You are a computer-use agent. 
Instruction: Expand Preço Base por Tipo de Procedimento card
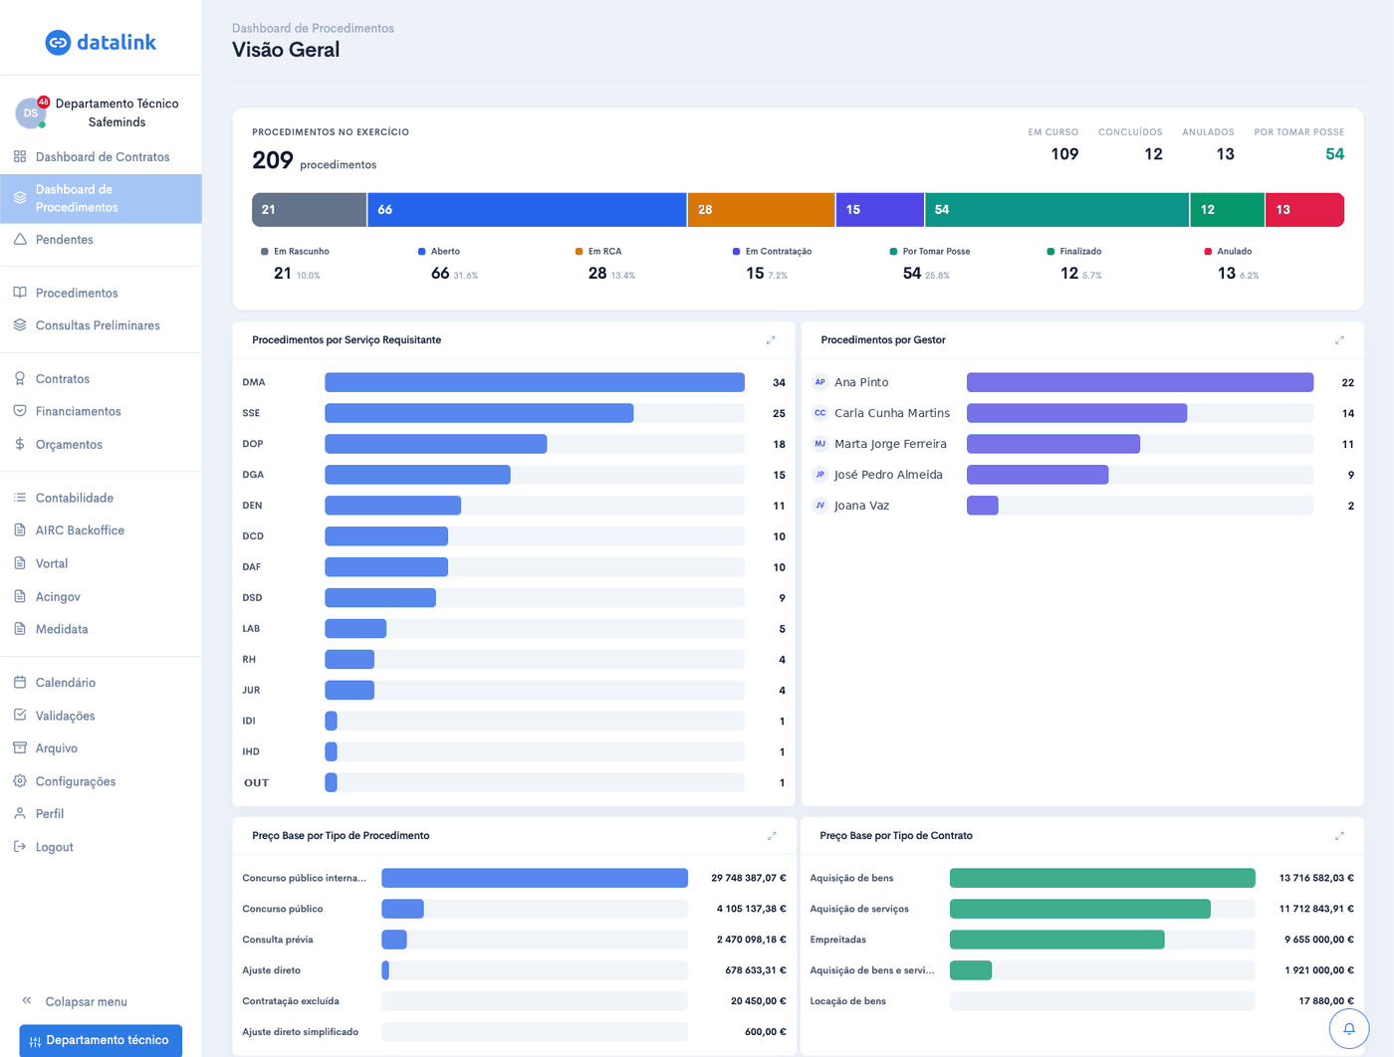point(772,836)
